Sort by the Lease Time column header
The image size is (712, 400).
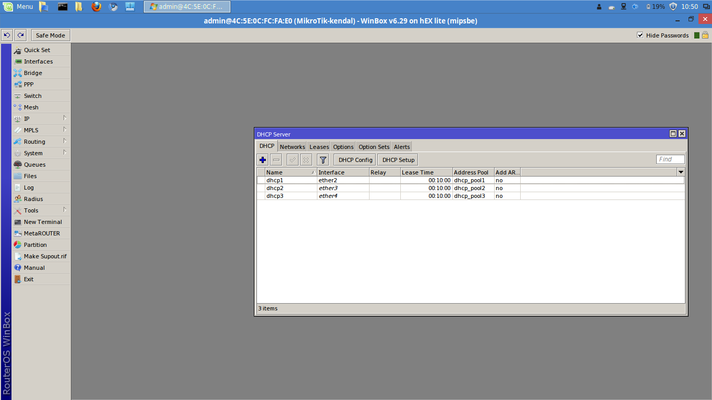(x=426, y=172)
